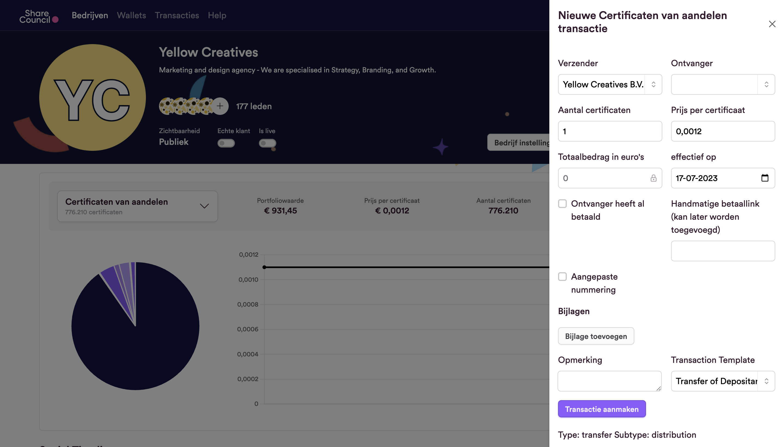This screenshot has height=447, width=784.
Task: Toggle the Is live switch
Action: [x=267, y=143]
